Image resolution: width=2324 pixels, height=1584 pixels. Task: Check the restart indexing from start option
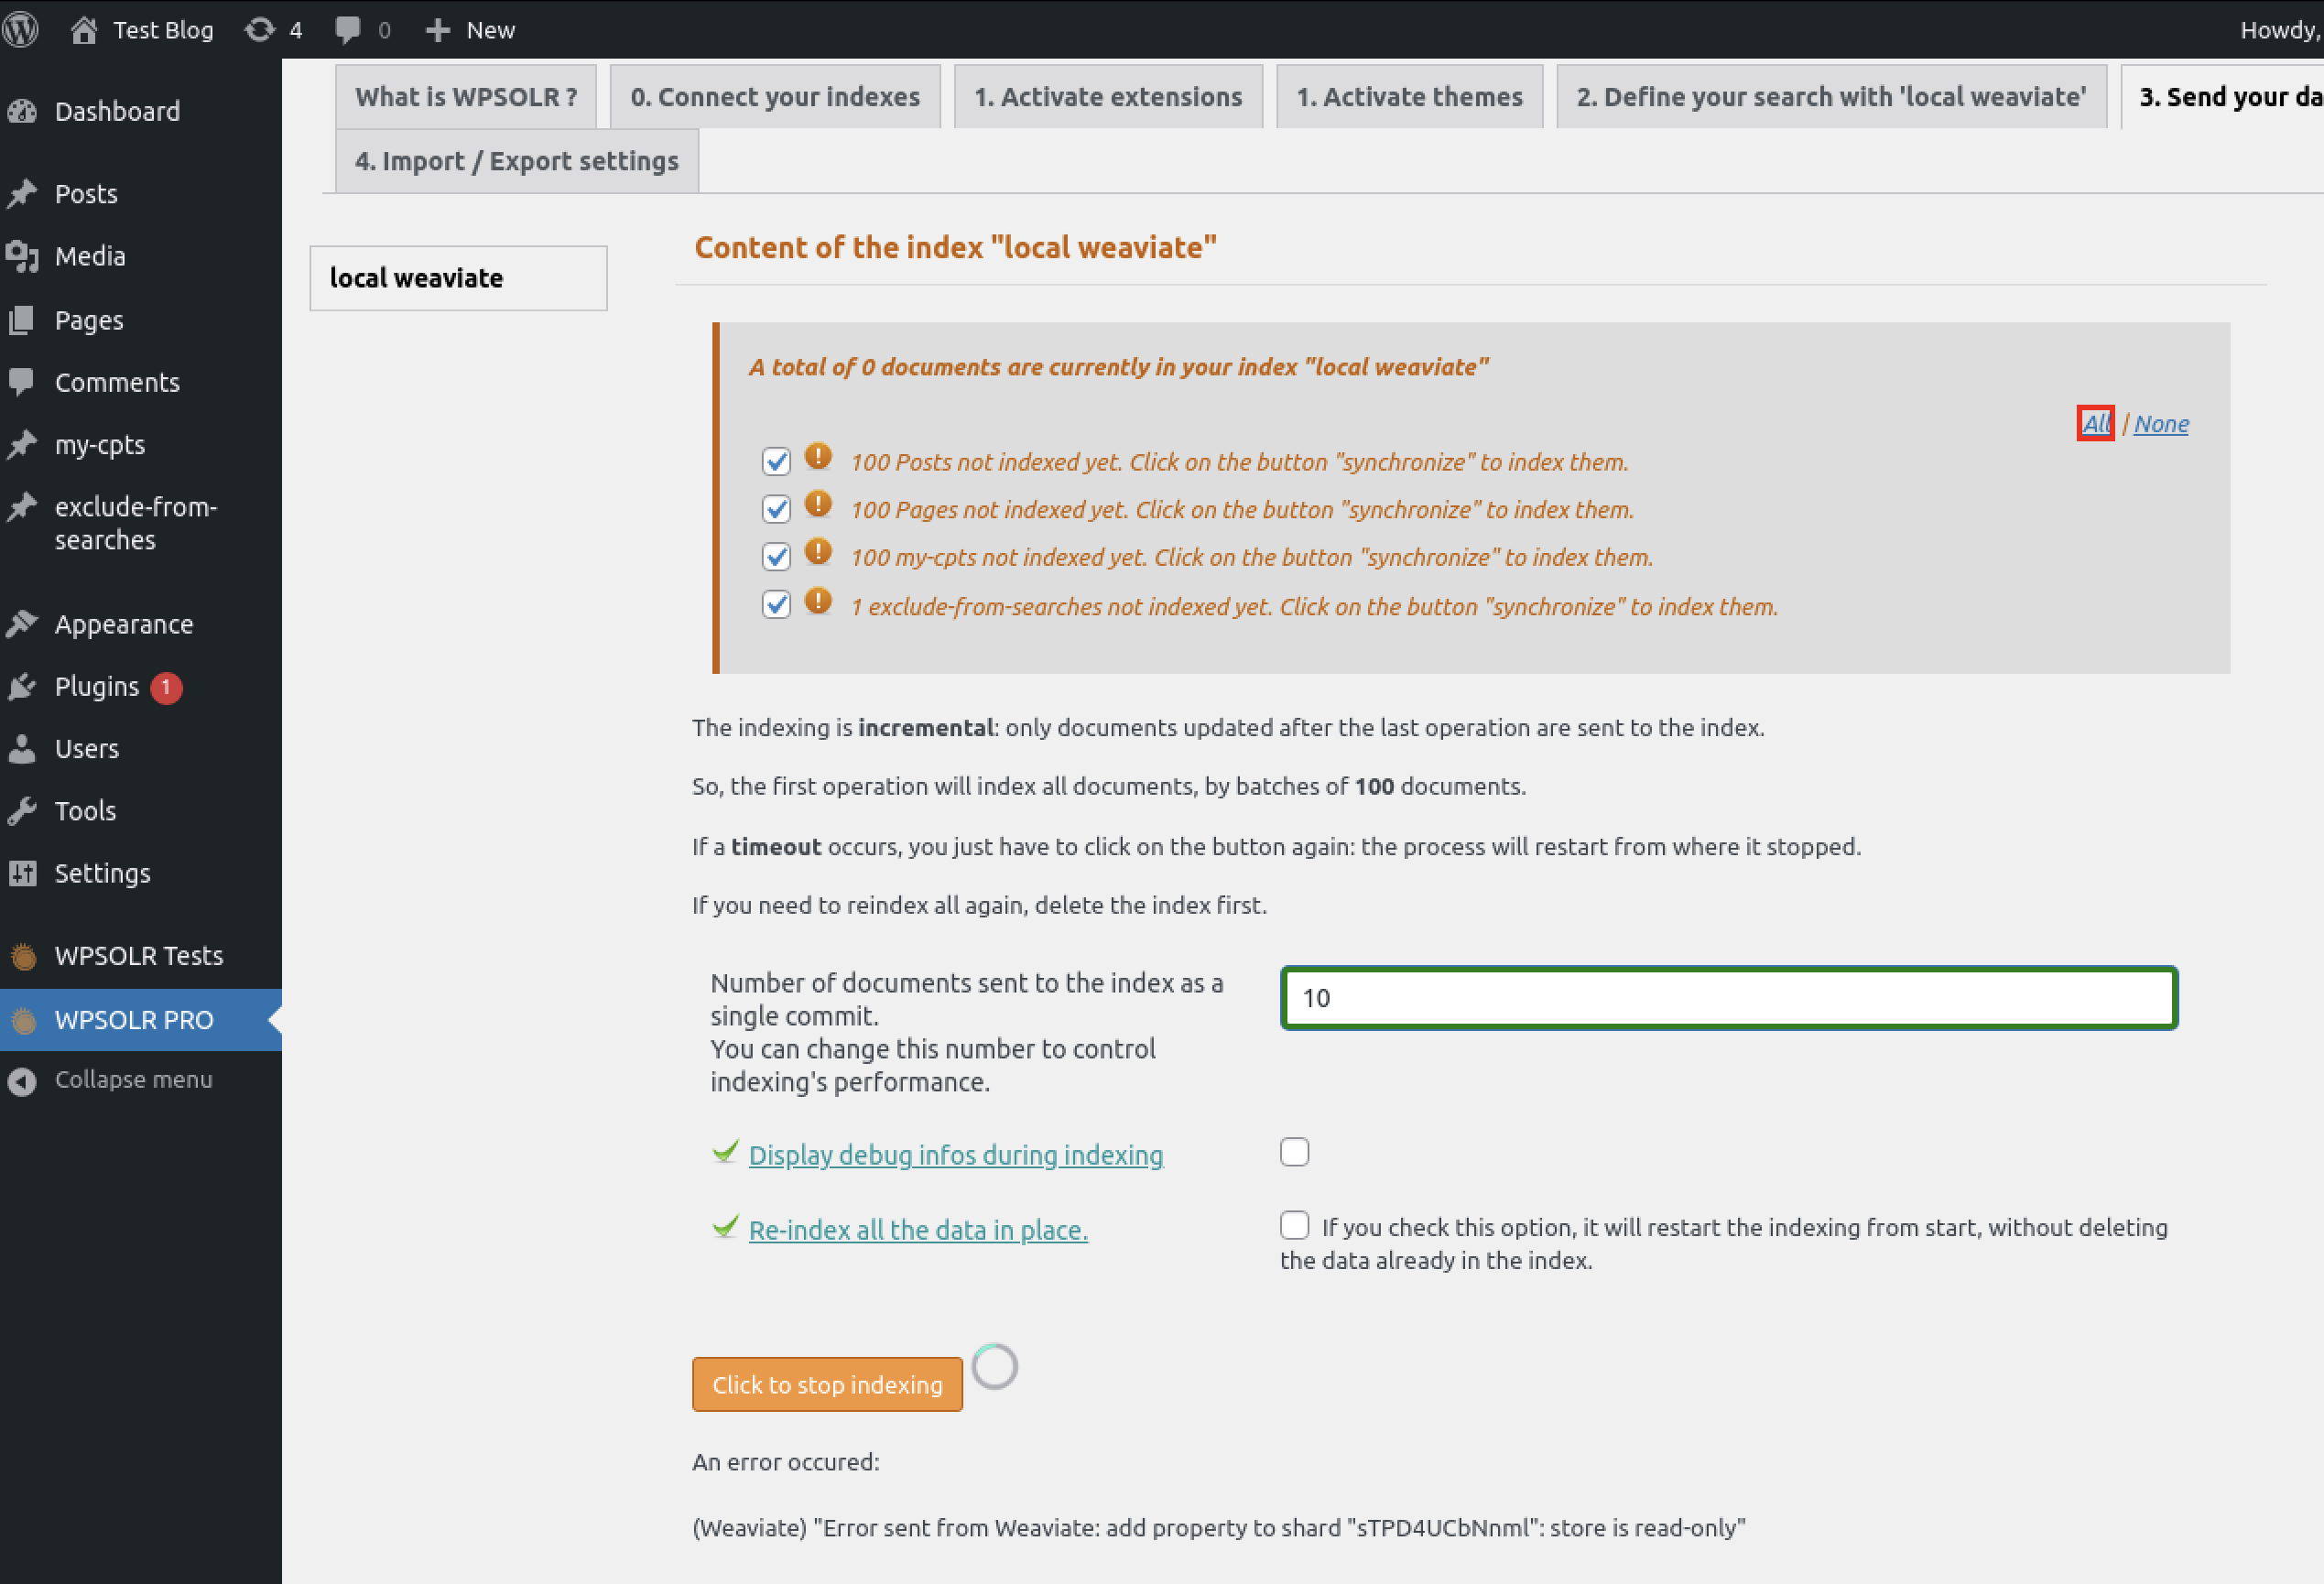1294,1224
